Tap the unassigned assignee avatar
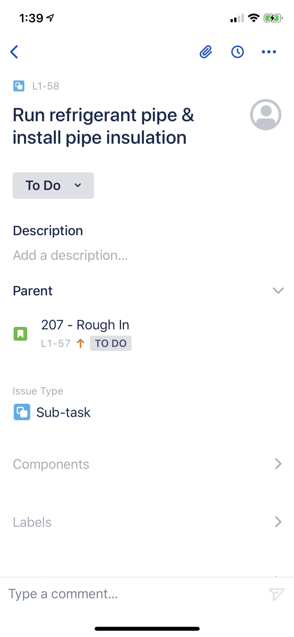294x637 pixels. click(x=266, y=115)
